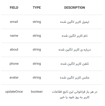Viewport: 105px width, 106px height.
Task: Click the phone row Persian description
Action: [x=75, y=64]
